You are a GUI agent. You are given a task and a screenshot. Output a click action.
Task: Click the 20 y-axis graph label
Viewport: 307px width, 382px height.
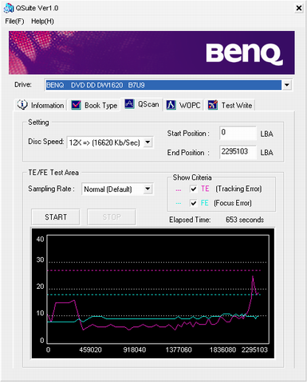(40, 286)
